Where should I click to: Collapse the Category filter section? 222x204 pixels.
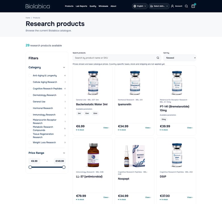(64, 67)
